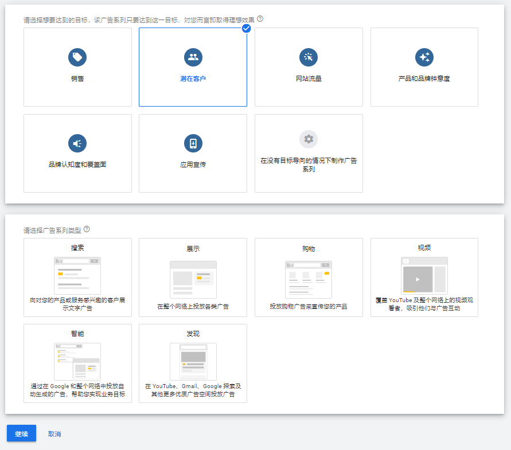Select the 展示 campaign type thumbnail
This screenshot has width=511, height=450.
tap(193, 280)
